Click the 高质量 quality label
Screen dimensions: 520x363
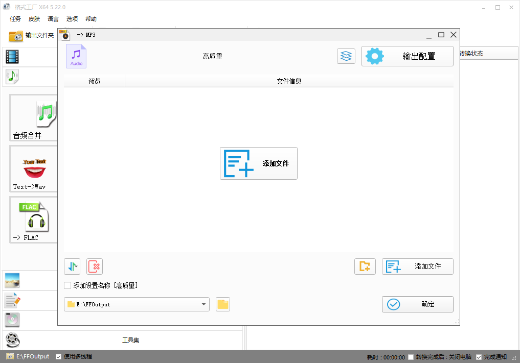click(x=212, y=57)
